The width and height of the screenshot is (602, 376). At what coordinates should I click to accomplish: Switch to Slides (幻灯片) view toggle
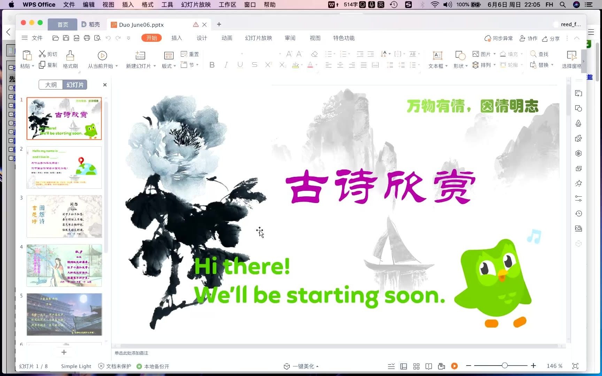[x=75, y=85]
